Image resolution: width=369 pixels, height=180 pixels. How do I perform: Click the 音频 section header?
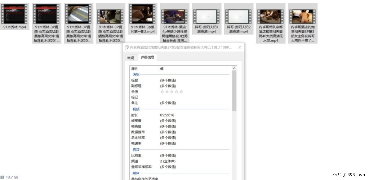pyautogui.click(x=136, y=150)
